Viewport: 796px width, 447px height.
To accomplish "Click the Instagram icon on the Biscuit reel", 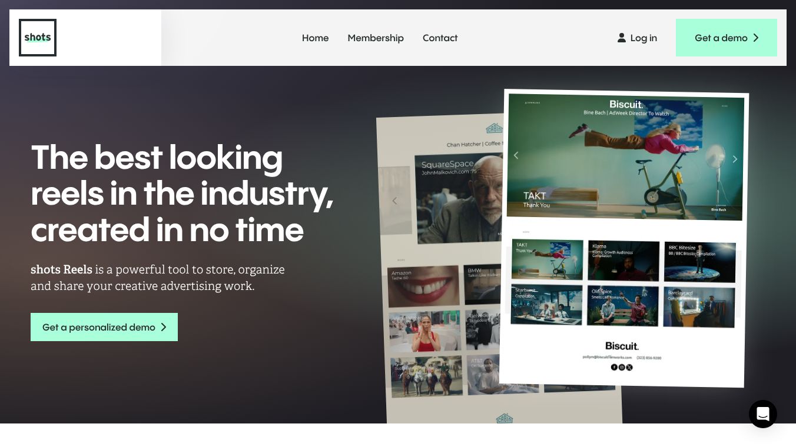I will coord(622,367).
